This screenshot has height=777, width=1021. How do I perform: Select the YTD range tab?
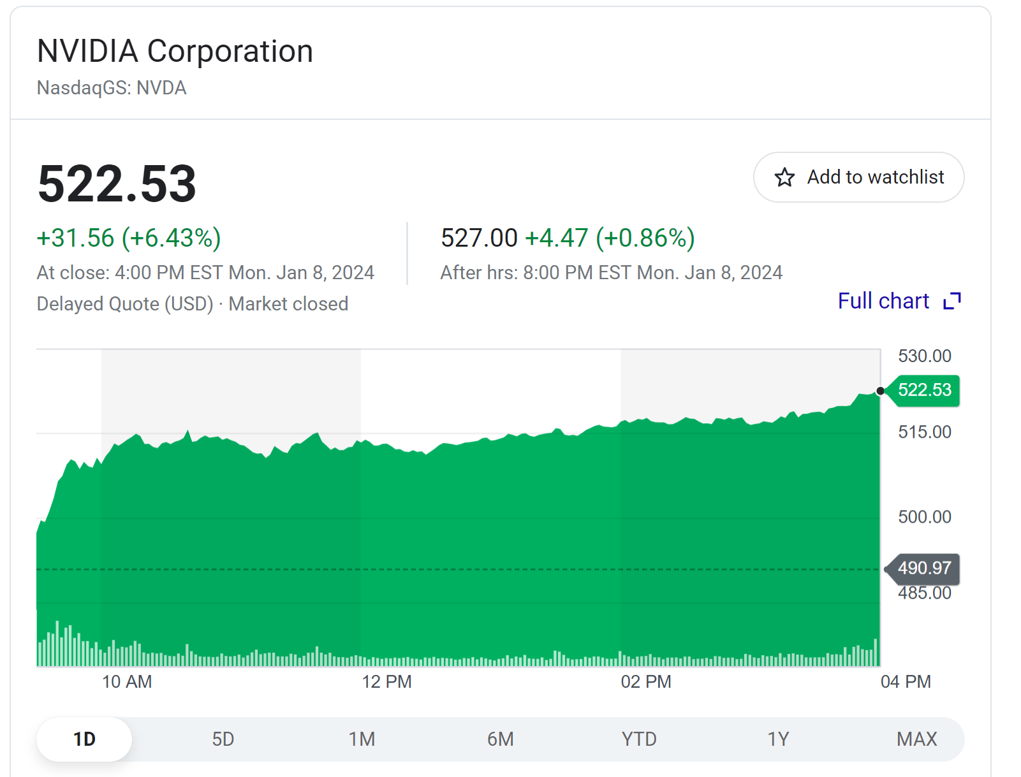click(639, 739)
